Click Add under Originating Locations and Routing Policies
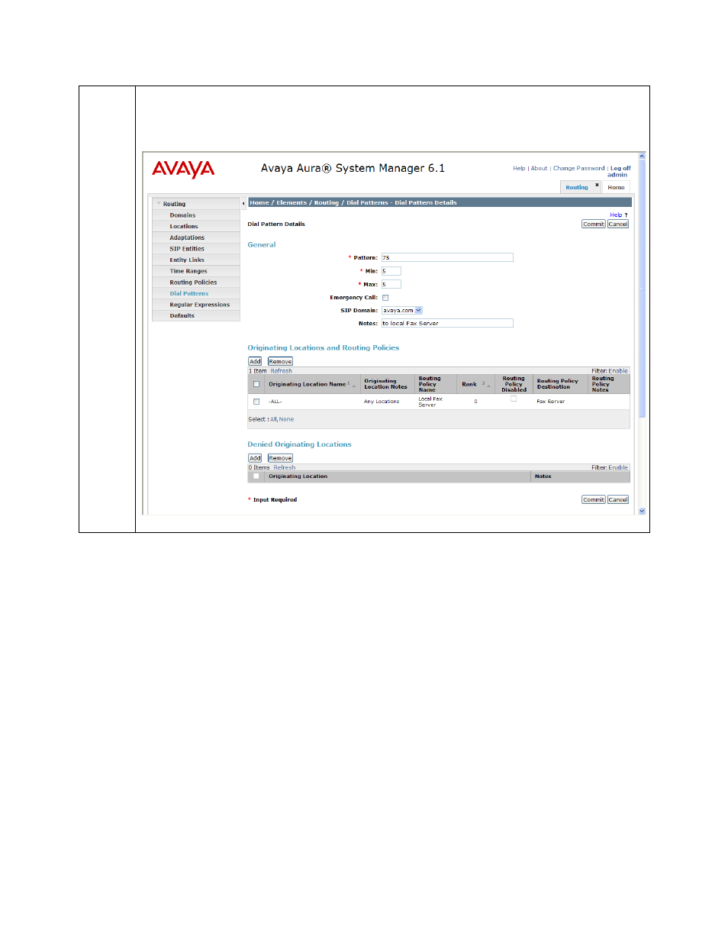 click(255, 362)
